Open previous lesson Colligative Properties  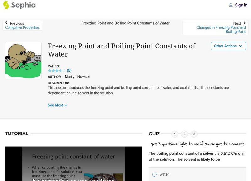click(22, 28)
